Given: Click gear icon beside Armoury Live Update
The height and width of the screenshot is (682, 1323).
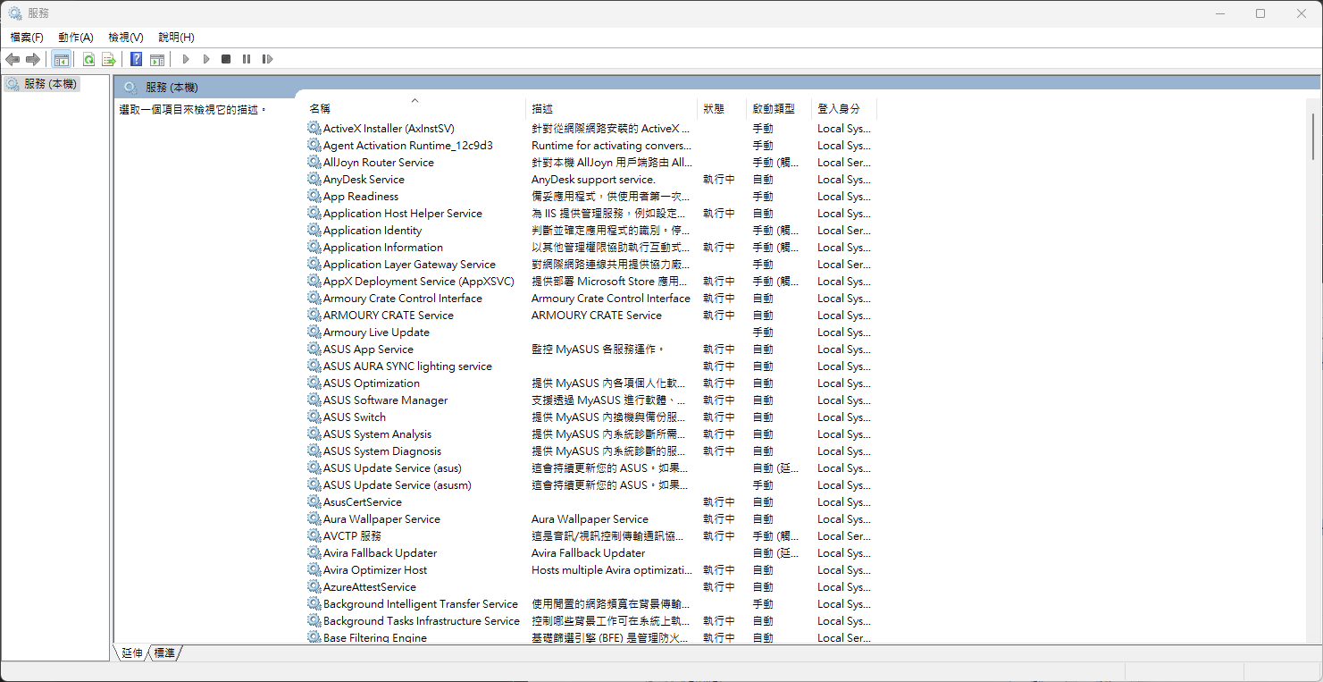Looking at the screenshot, I should [x=314, y=333].
